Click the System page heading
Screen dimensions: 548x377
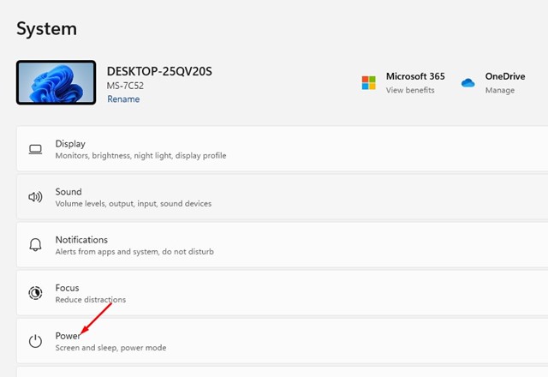(x=46, y=28)
